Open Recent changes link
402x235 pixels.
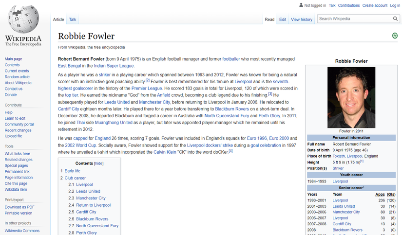click(x=18, y=130)
